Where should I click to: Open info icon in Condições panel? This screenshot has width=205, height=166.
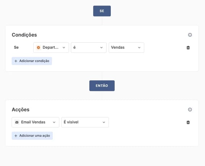[x=190, y=35]
